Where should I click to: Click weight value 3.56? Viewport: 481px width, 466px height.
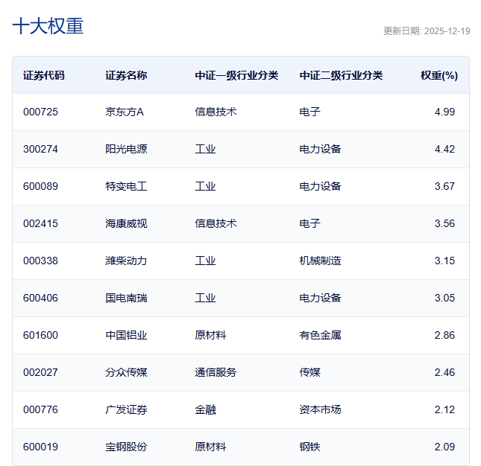[x=444, y=223]
